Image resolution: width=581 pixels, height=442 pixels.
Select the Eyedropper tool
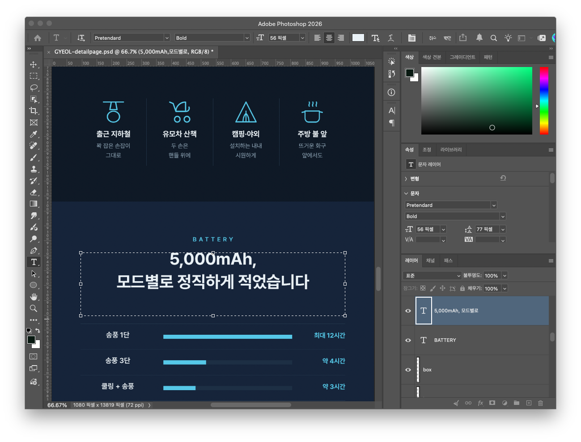click(34, 134)
